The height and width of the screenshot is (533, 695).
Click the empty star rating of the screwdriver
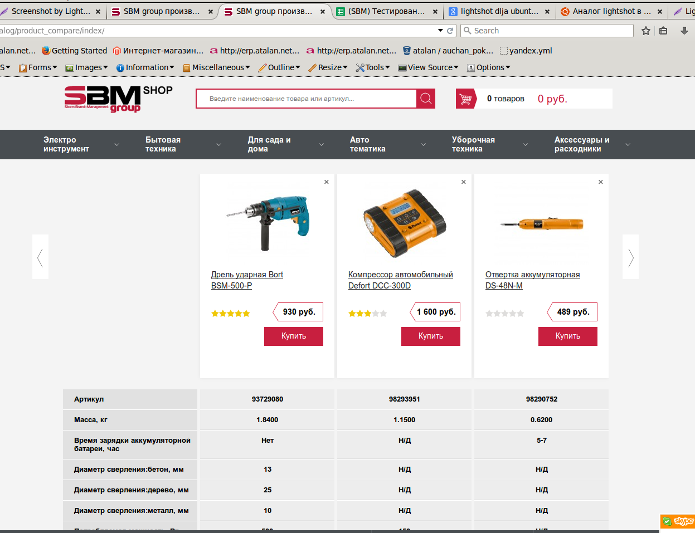[x=505, y=314]
